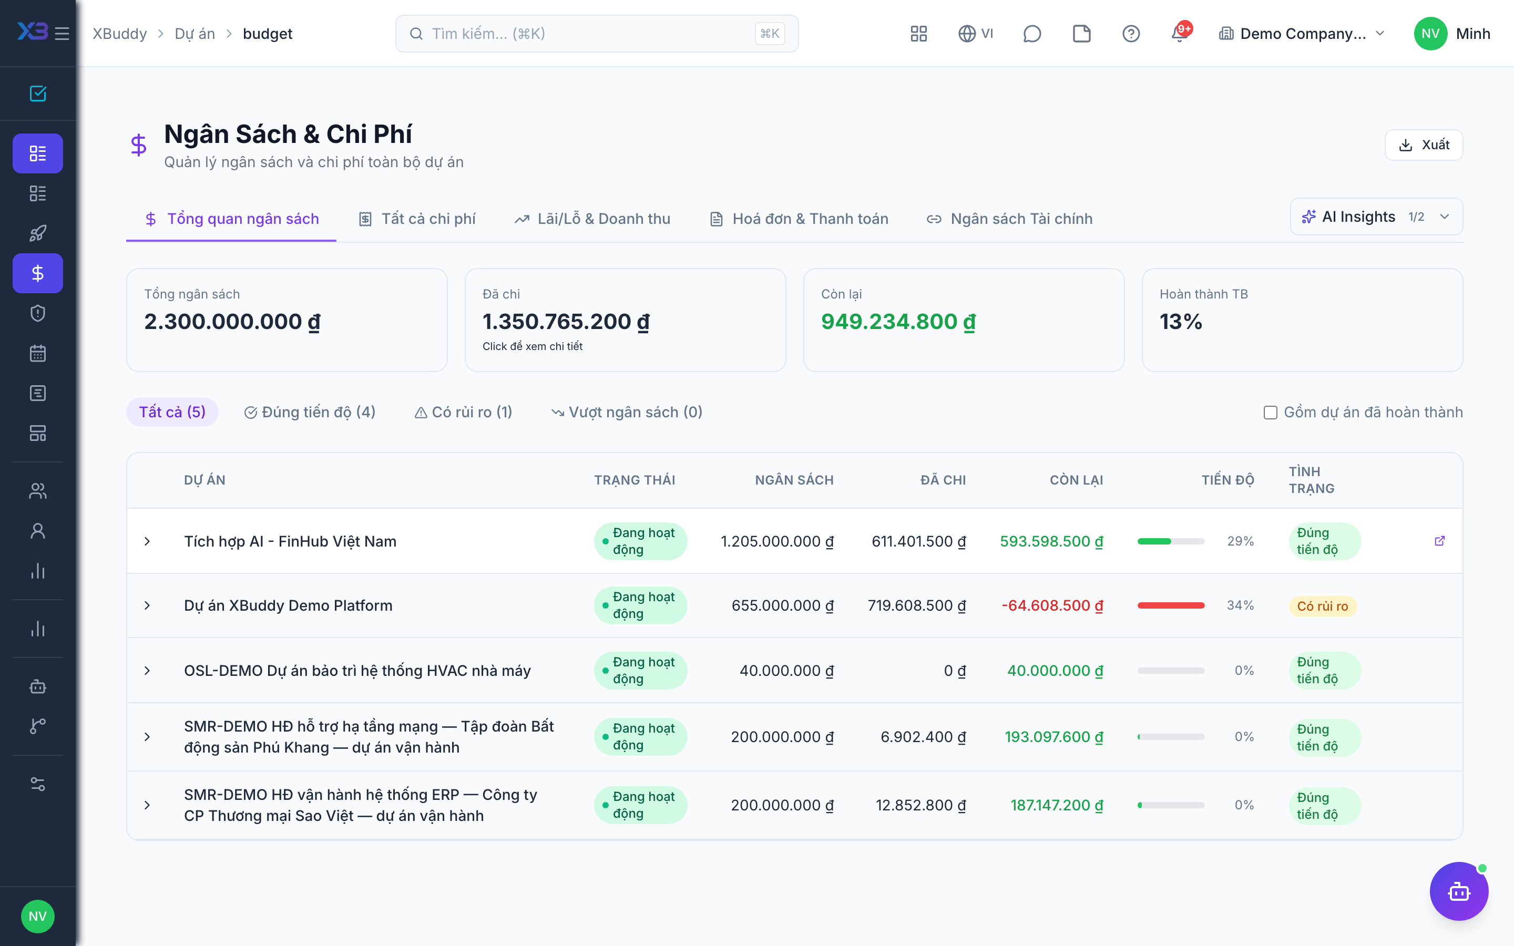The image size is (1514, 946).
Task: Open the Demo Company dropdown
Action: [x=1301, y=33]
